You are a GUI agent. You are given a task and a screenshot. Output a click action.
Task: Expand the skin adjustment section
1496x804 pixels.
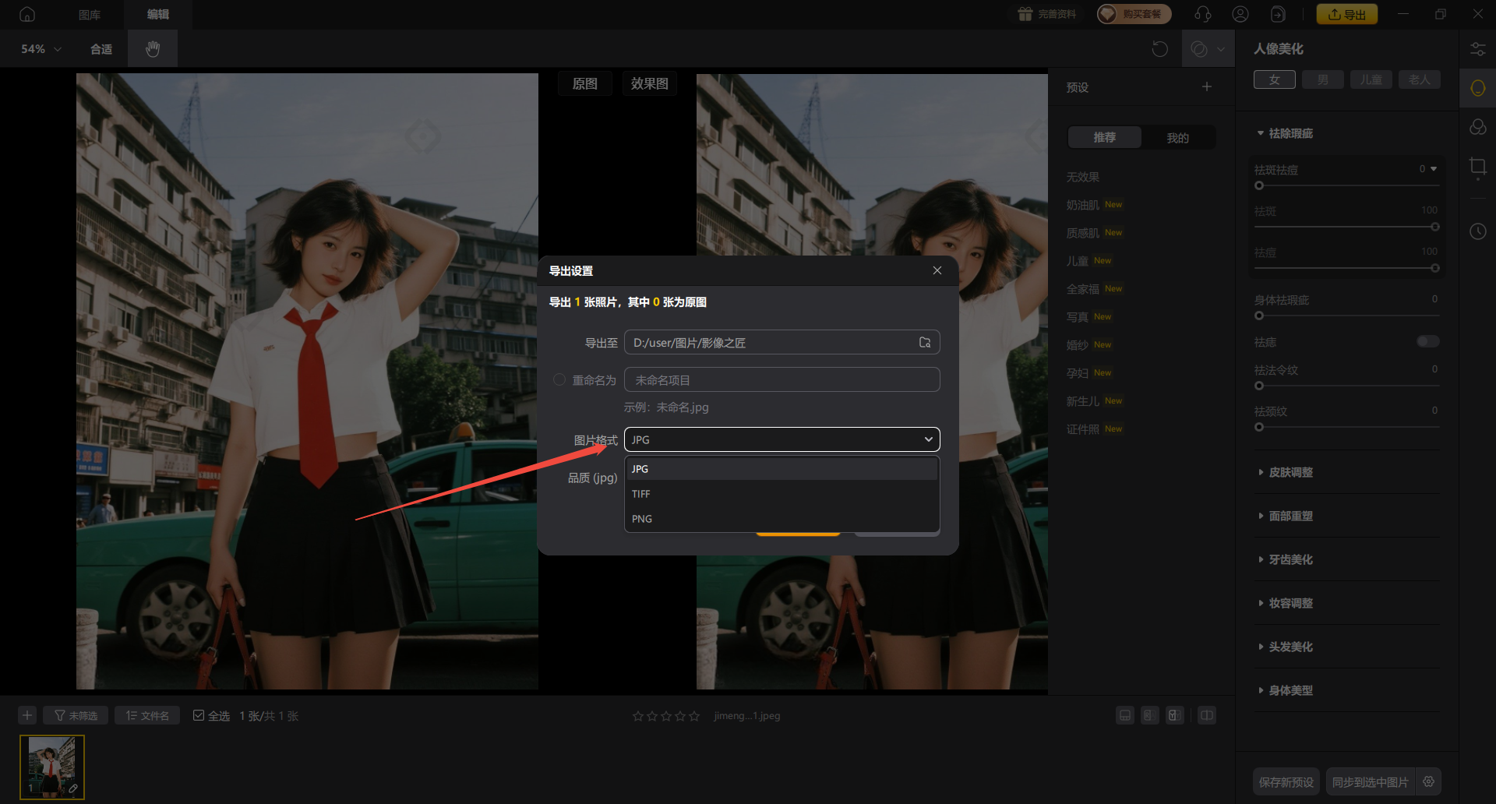coord(1290,472)
